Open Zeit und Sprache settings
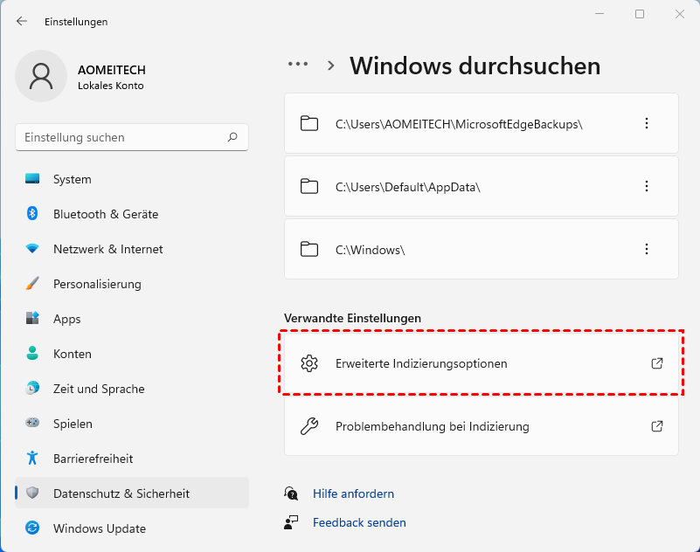This screenshot has width=700, height=552. click(x=99, y=389)
